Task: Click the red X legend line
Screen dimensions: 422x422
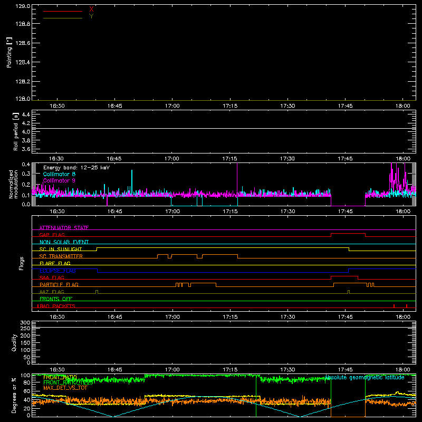Action: pos(63,11)
